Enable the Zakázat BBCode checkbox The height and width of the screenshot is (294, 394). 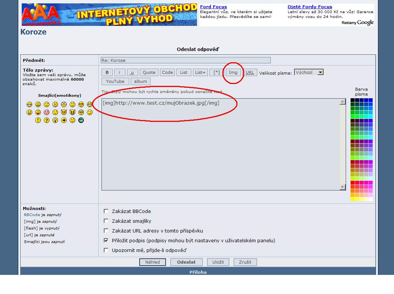tap(106, 211)
